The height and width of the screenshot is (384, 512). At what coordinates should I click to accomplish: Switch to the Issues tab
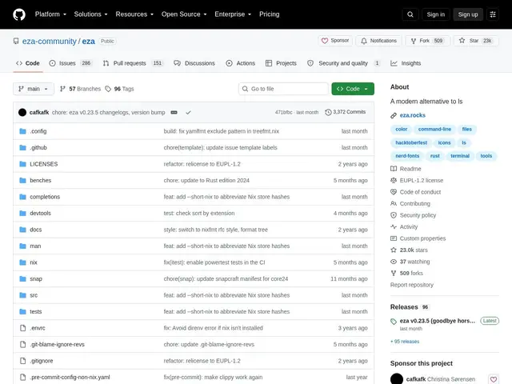point(70,63)
